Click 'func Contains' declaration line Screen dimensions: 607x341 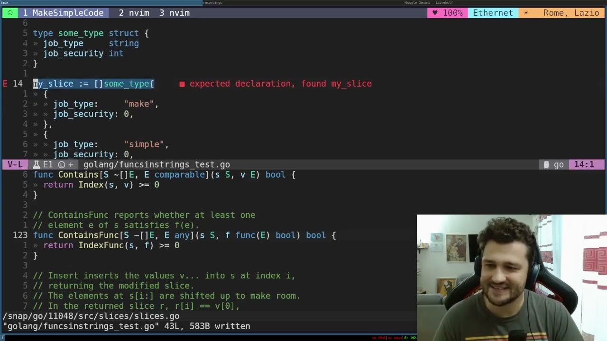[164, 175]
